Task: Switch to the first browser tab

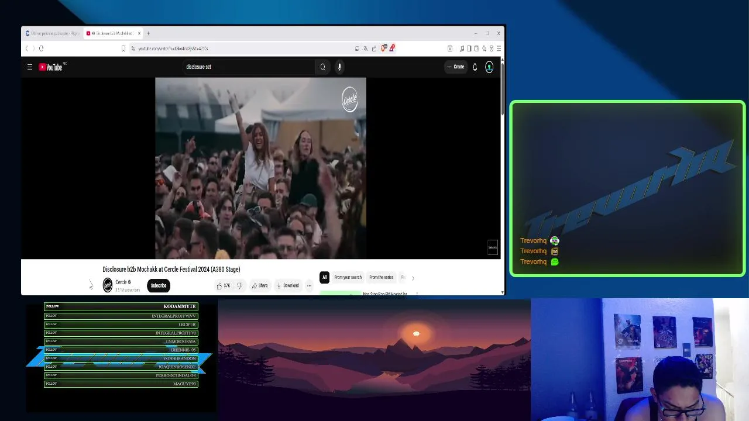Action: coord(51,33)
